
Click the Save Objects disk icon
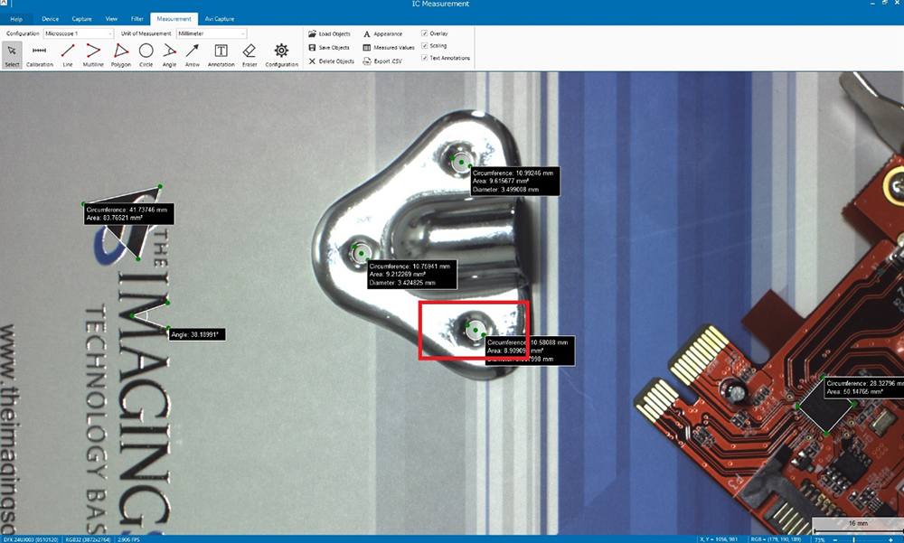[312, 47]
